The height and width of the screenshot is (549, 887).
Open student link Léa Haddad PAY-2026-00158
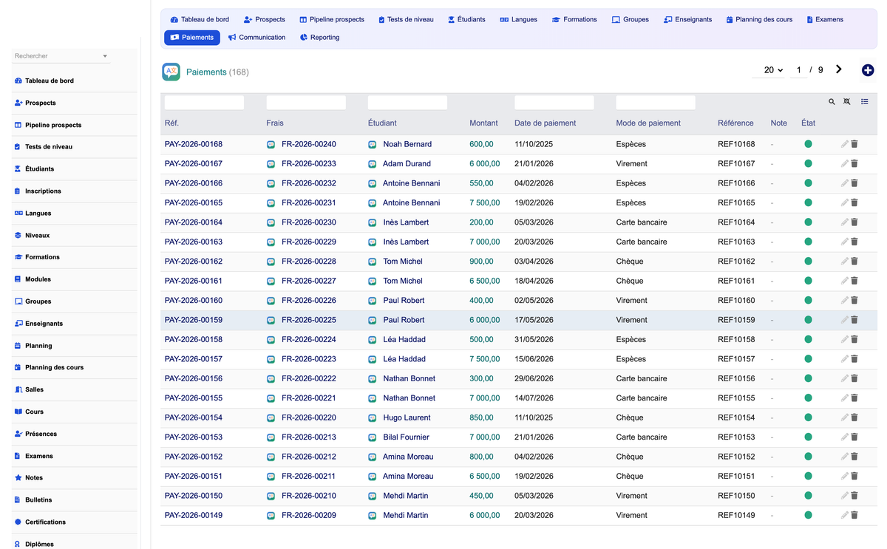click(404, 340)
